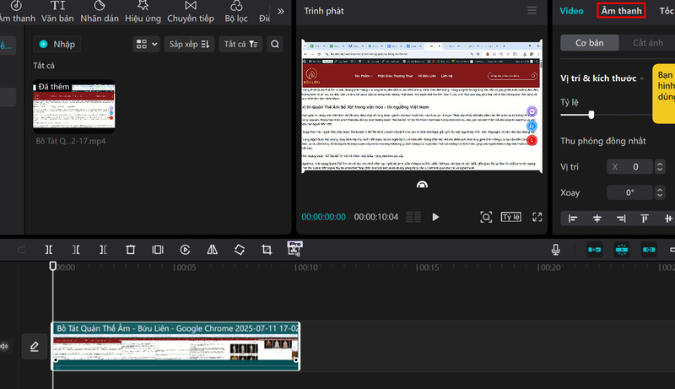Image resolution: width=675 pixels, height=389 pixels.
Task: Delete the selected clip with trash icon
Action: click(131, 250)
